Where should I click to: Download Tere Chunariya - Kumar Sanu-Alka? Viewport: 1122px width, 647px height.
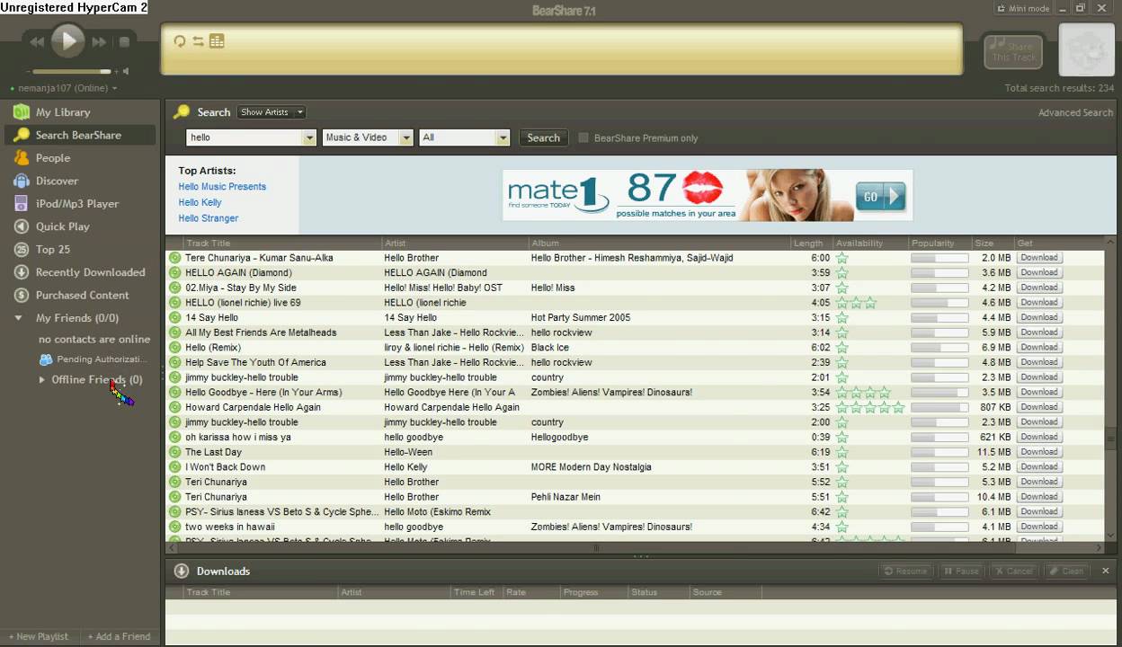coord(1038,258)
